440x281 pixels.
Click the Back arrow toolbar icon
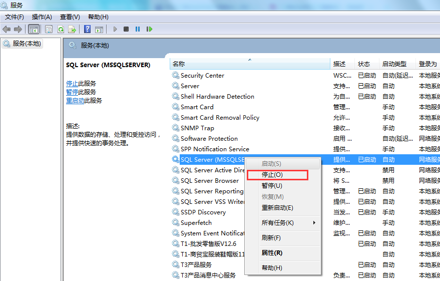7,29
